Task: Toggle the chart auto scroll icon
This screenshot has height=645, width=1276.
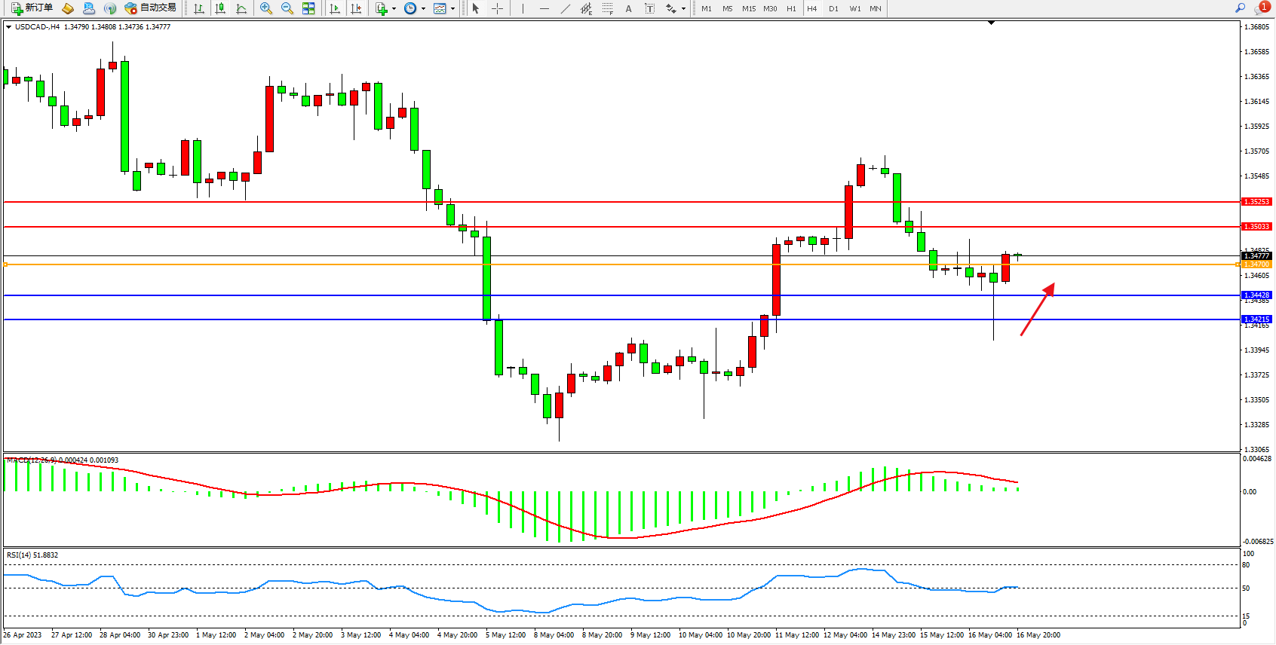Action: click(335, 8)
